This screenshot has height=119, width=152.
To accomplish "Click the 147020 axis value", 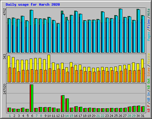I will [x=4, y=89].
